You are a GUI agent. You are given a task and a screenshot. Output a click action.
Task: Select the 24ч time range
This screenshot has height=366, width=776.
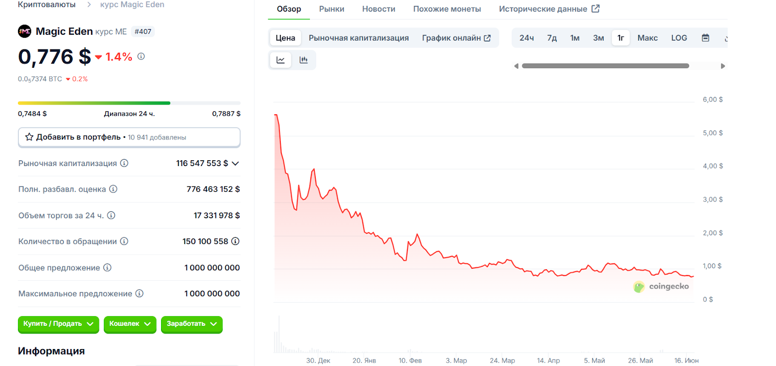[x=526, y=38]
